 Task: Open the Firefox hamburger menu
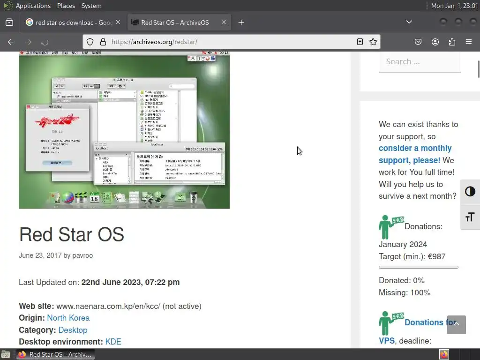pos(469,42)
